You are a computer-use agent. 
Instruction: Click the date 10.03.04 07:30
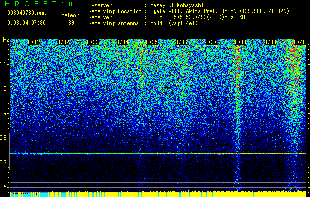pos(25,23)
